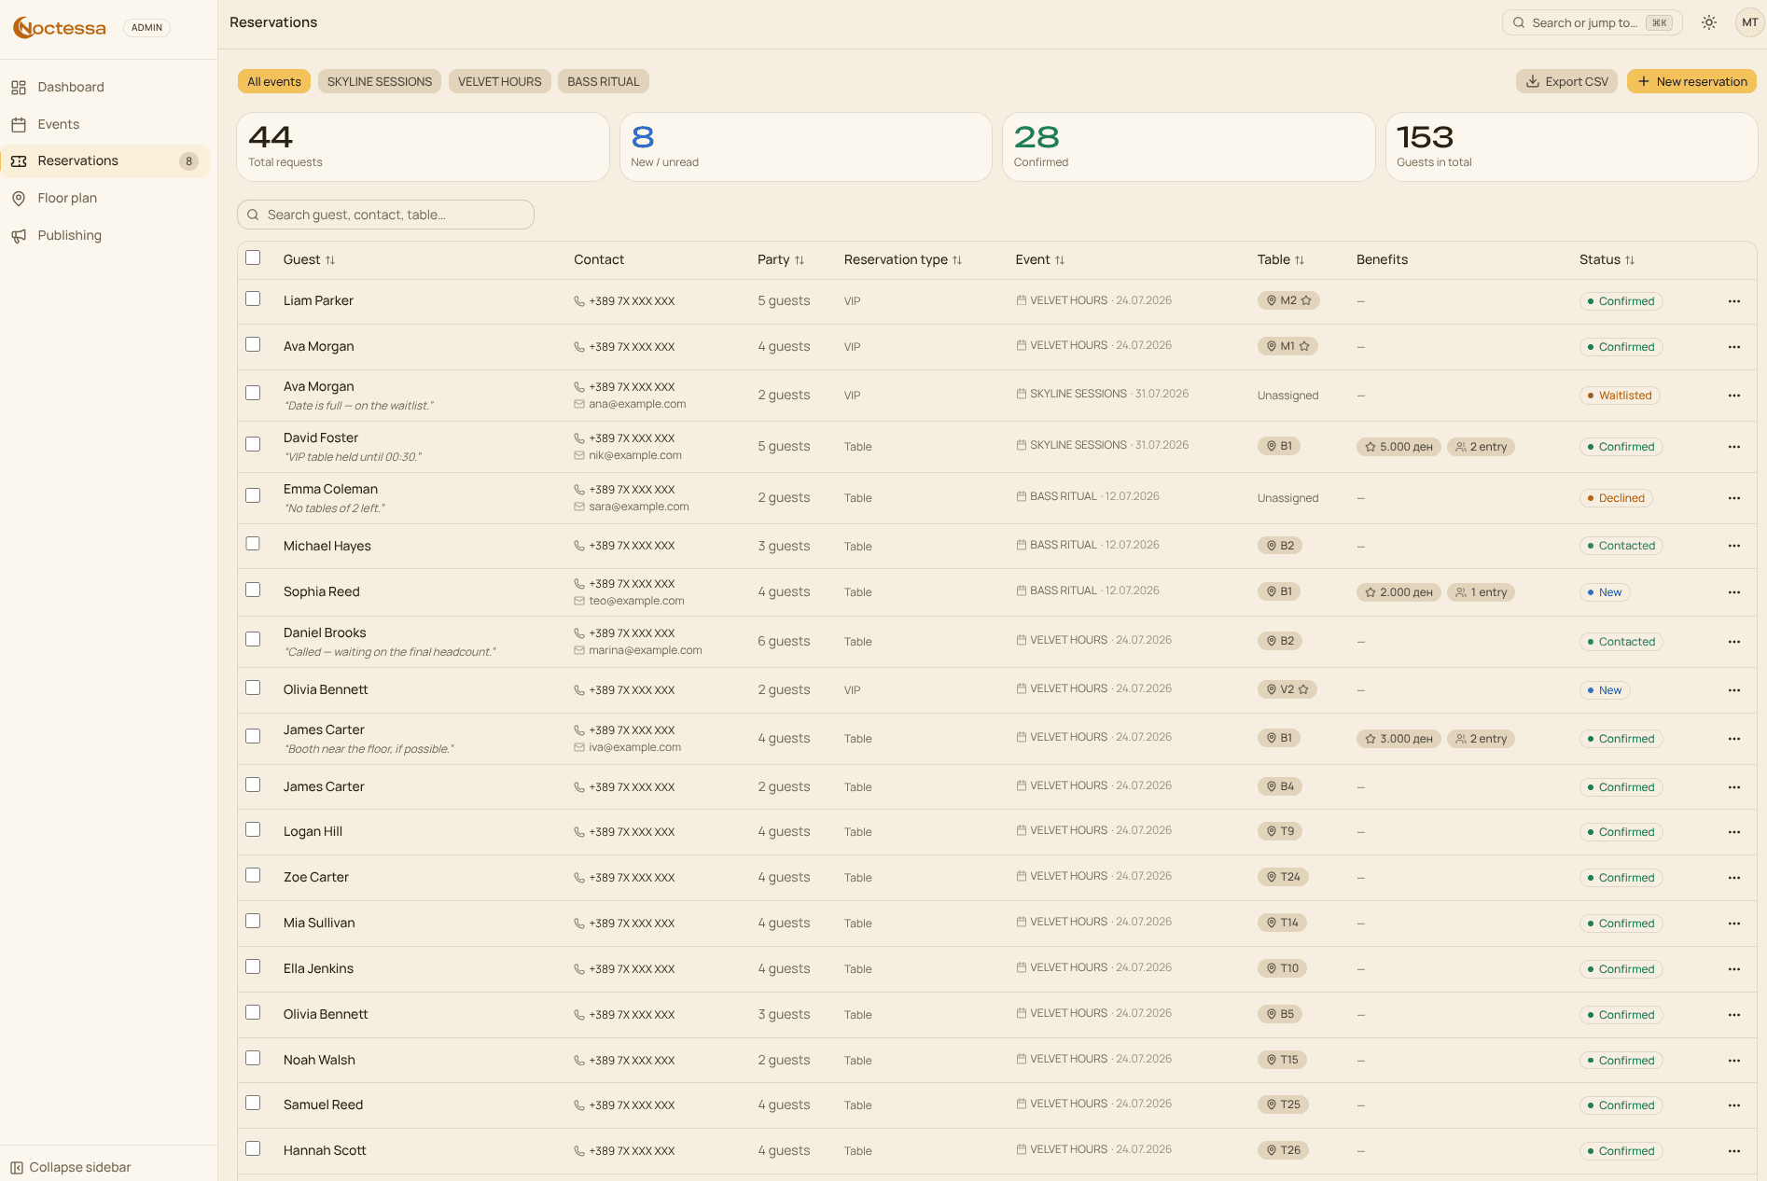The width and height of the screenshot is (1767, 1181).
Task: Sort table by Party column
Action: point(781,259)
